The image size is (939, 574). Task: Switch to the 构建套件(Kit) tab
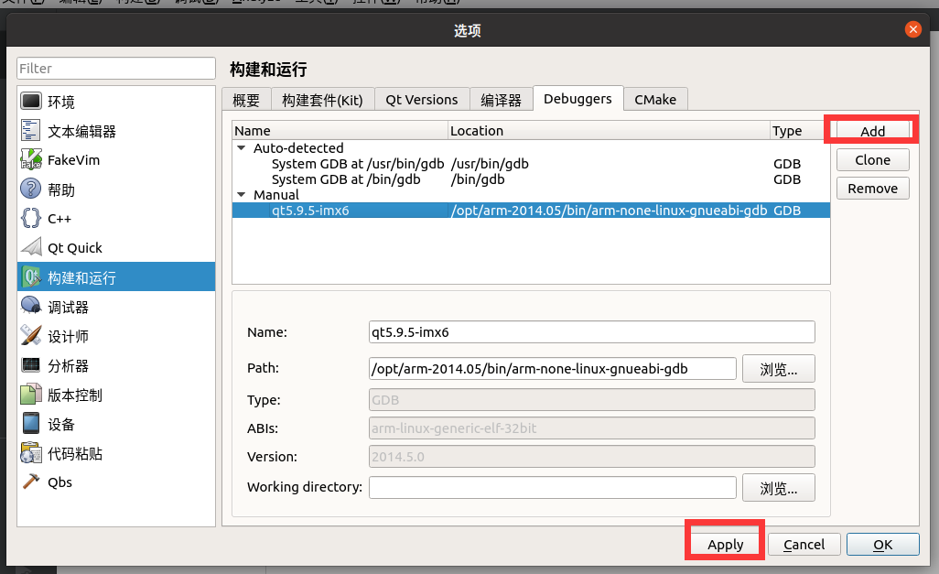pyautogui.click(x=323, y=100)
